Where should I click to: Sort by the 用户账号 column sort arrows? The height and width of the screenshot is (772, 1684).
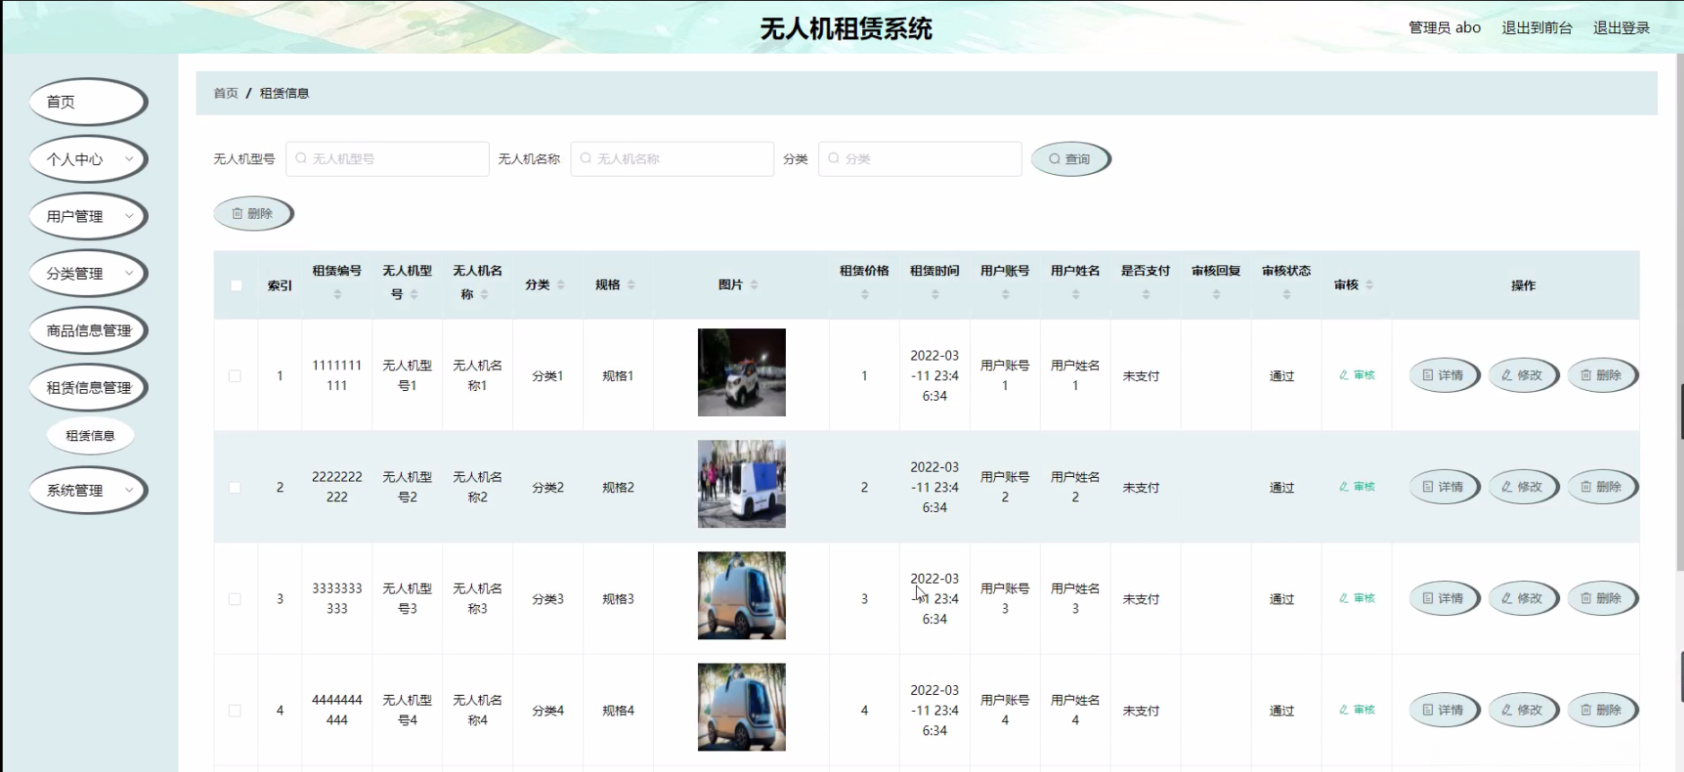coord(1005,294)
